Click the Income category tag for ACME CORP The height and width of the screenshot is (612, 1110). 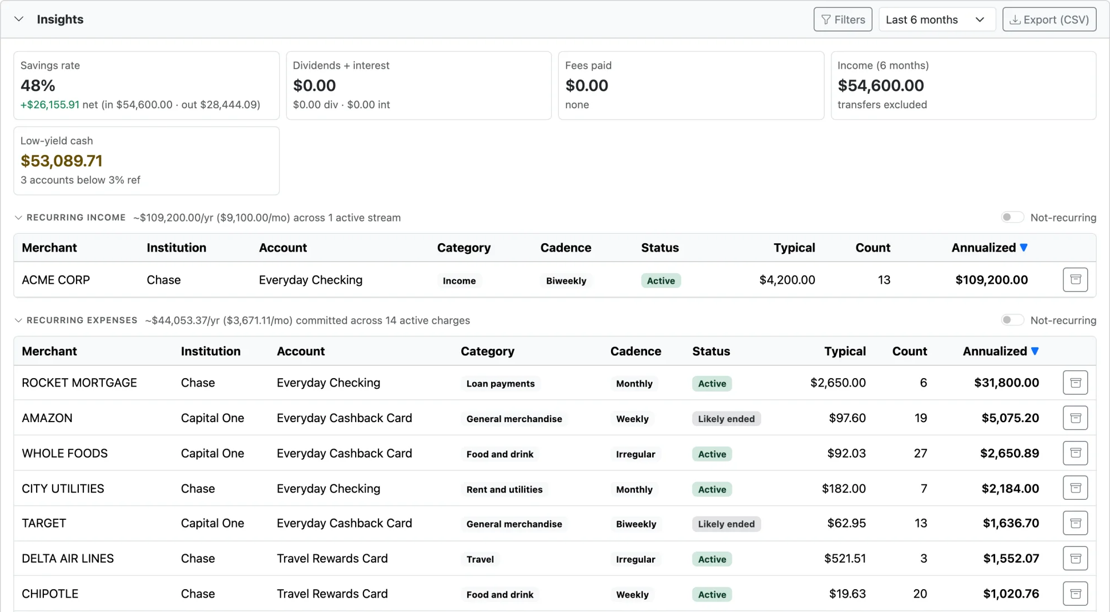pyautogui.click(x=459, y=281)
